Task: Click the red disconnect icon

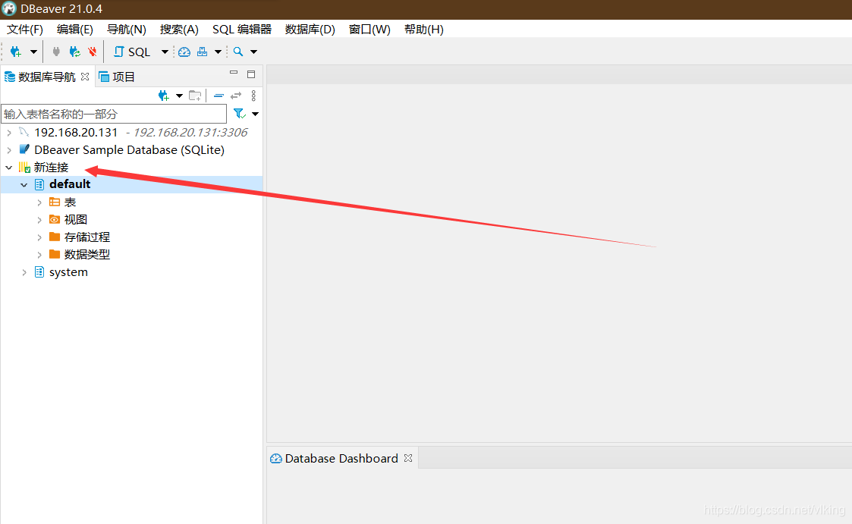Action: point(92,51)
